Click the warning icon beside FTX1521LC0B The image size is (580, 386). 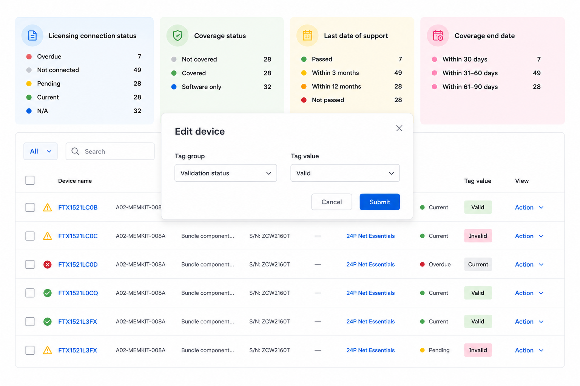(x=47, y=207)
